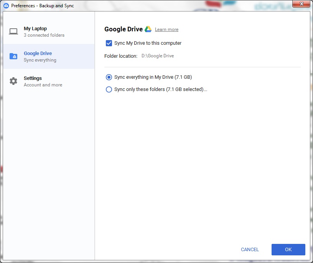The width and height of the screenshot is (313, 263).
Task: Select Sync everything in My Drive option
Action: (109, 77)
